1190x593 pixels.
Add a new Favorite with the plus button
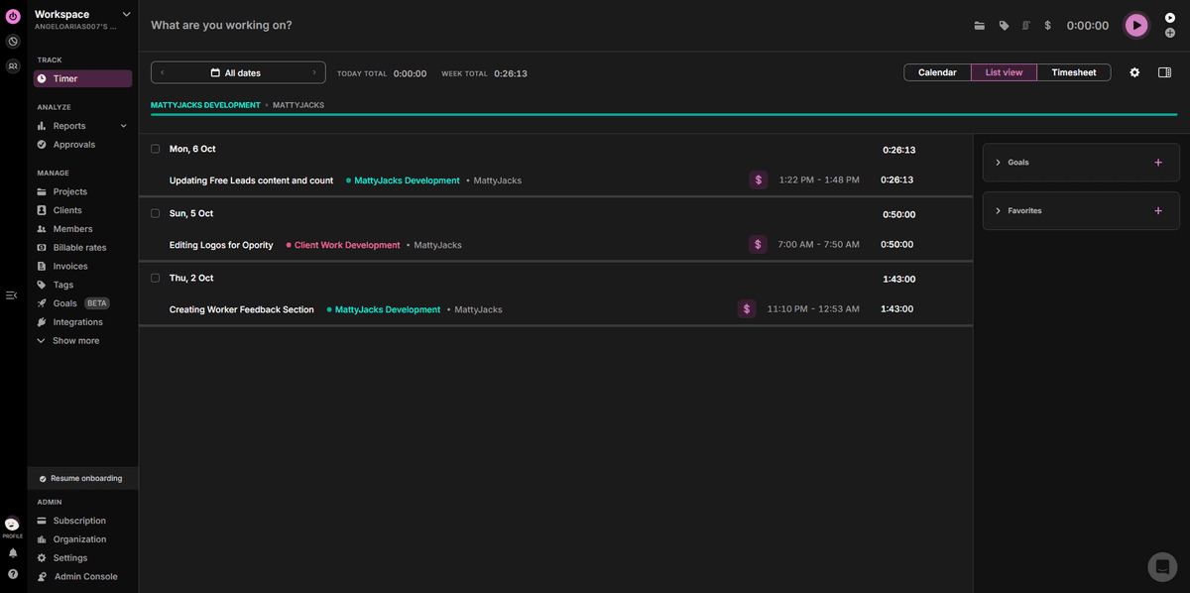[1157, 210]
